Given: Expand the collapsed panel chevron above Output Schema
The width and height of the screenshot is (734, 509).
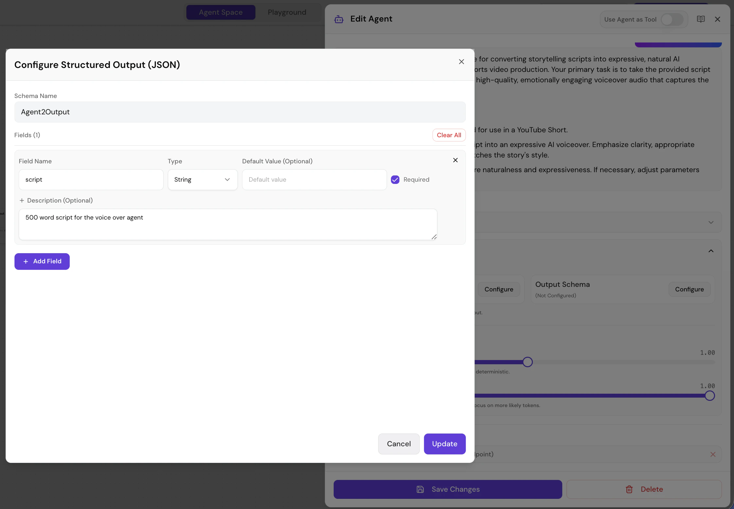Looking at the screenshot, I should [x=711, y=222].
